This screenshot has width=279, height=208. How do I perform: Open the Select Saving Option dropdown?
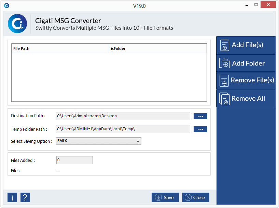tap(99, 141)
